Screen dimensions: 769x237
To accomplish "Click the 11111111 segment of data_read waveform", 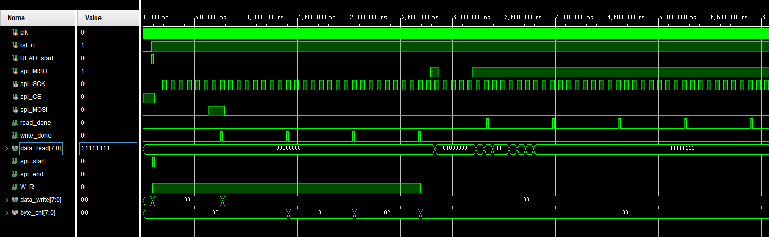I will (x=651, y=149).
